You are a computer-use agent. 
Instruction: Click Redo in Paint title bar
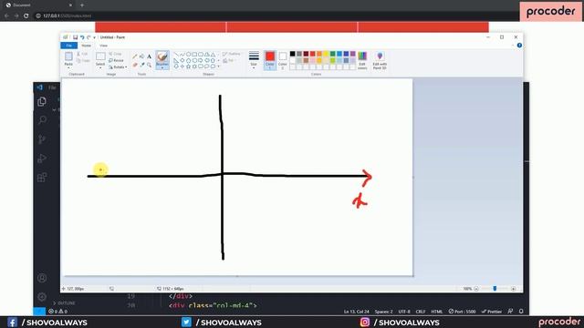pyautogui.click(x=89, y=37)
